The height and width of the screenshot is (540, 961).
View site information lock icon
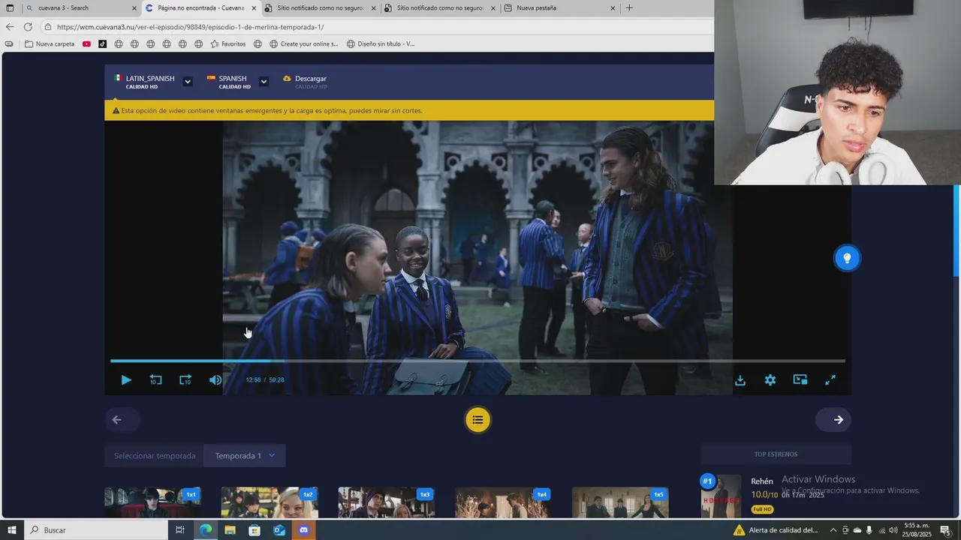[x=48, y=27]
